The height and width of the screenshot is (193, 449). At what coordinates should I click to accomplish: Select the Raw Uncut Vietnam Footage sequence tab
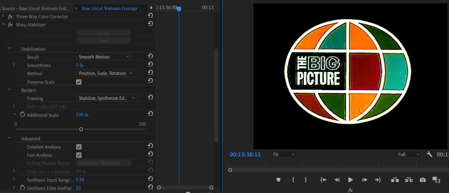[111, 8]
